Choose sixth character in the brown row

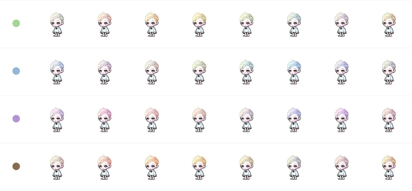pos(294,167)
